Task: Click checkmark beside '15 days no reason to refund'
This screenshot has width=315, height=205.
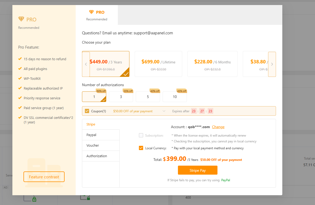Action: click(x=20, y=59)
